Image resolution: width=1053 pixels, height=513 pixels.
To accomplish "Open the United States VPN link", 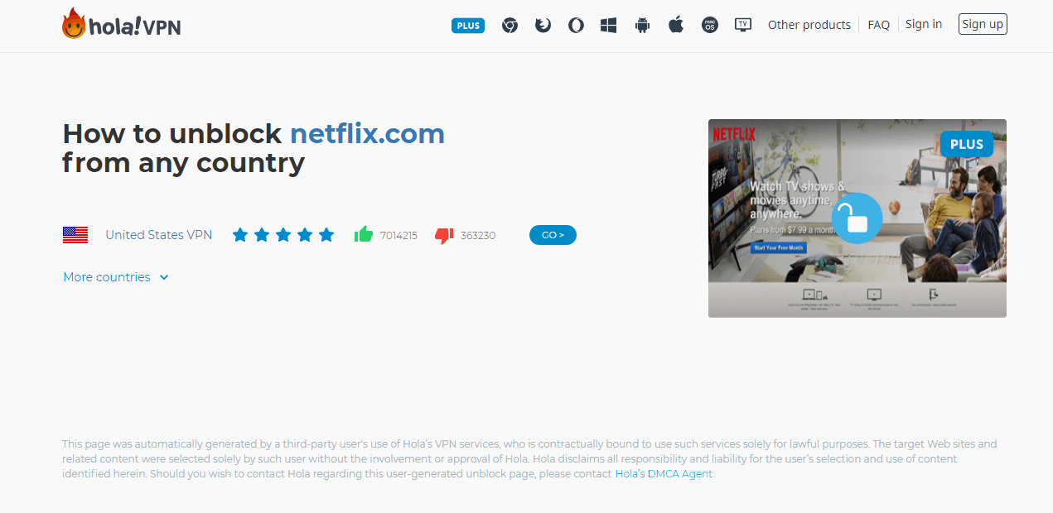I will 158,235.
